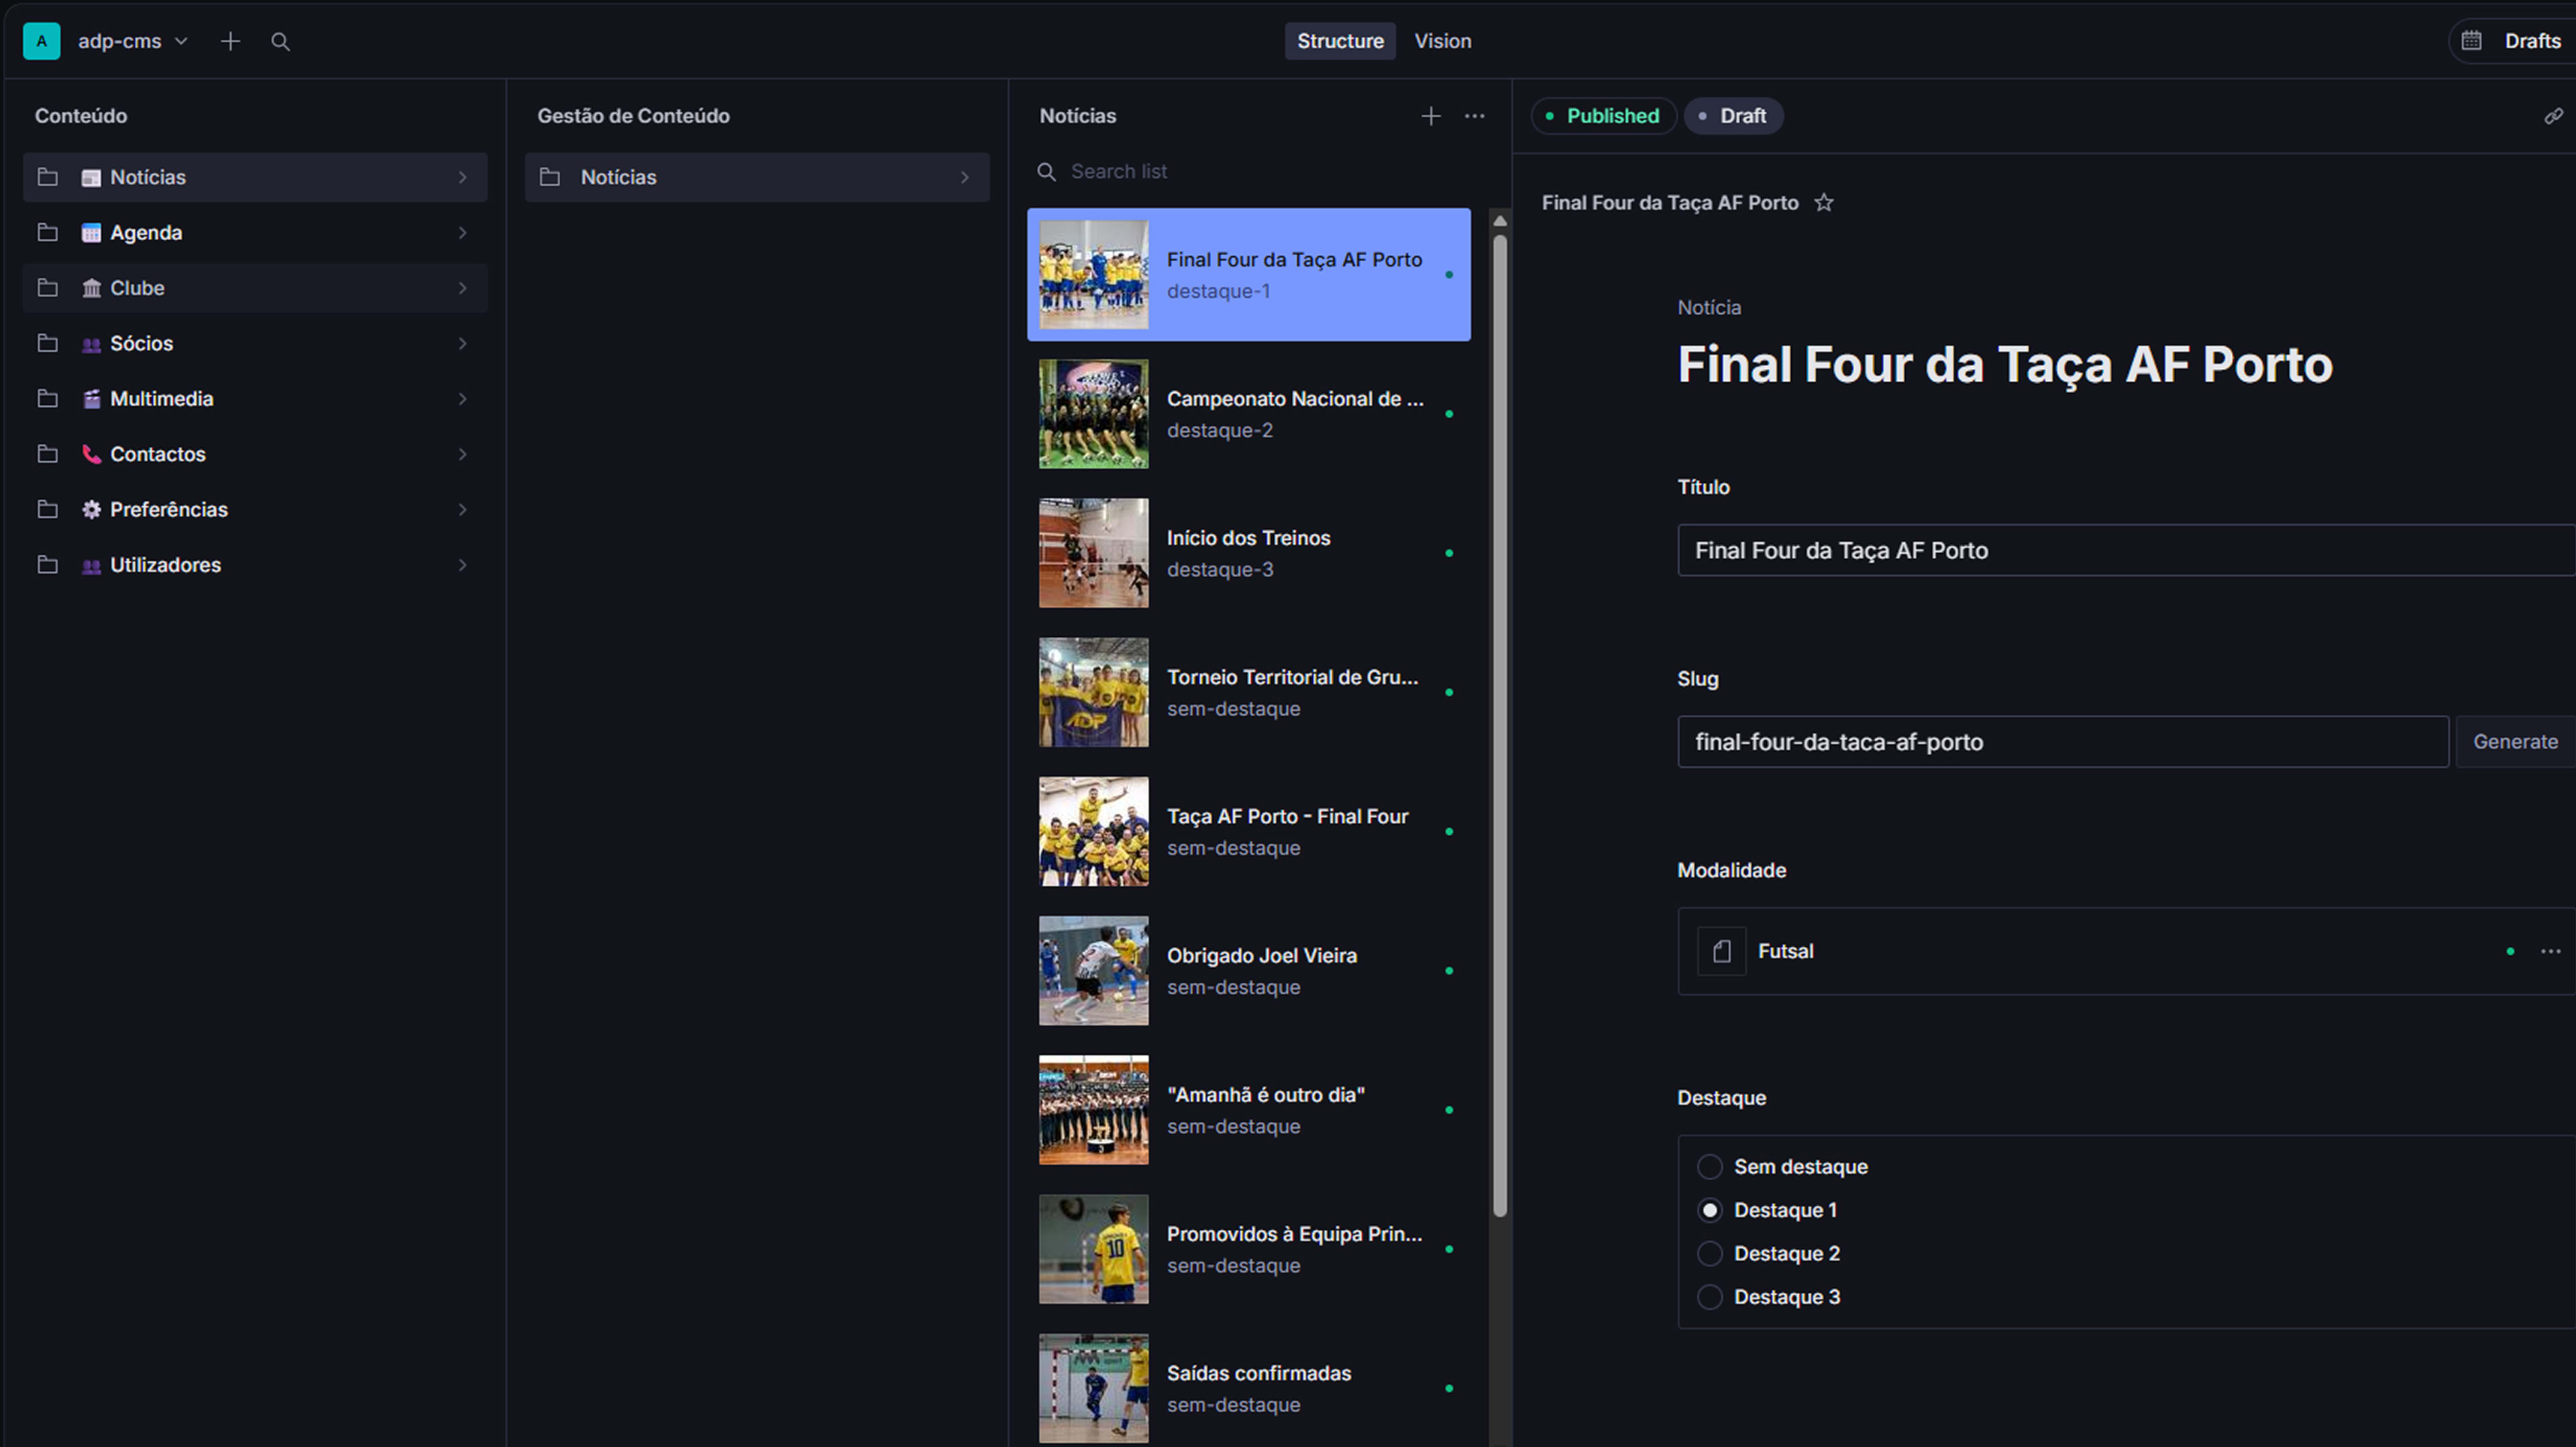Viewport: 2576px width, 1447px height.
Task: Click scroll-up arrow of Notícias list
Action: click(x=1499, y=221)
